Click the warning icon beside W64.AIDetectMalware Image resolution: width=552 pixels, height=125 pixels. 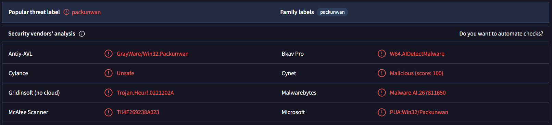(x=381, y=54)
